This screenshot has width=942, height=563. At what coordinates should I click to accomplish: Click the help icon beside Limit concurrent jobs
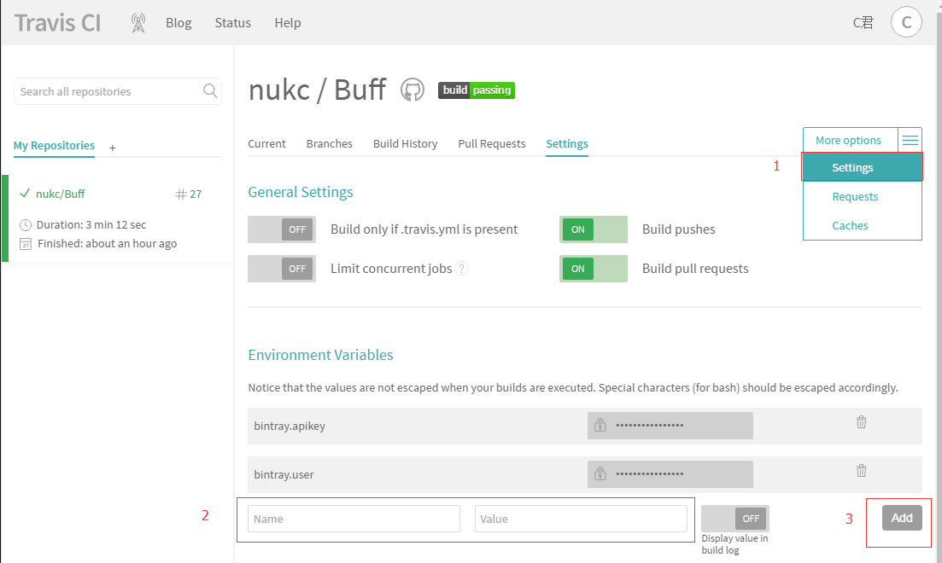pyautogui.click(x=461, y=269)
